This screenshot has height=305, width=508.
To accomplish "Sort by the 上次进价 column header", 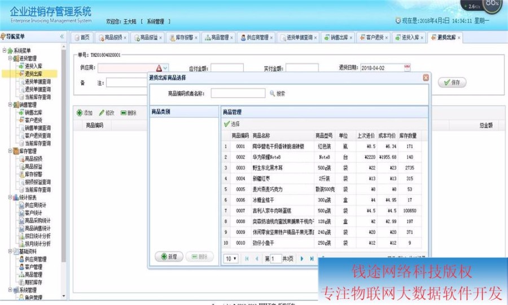I will point(366,136).
